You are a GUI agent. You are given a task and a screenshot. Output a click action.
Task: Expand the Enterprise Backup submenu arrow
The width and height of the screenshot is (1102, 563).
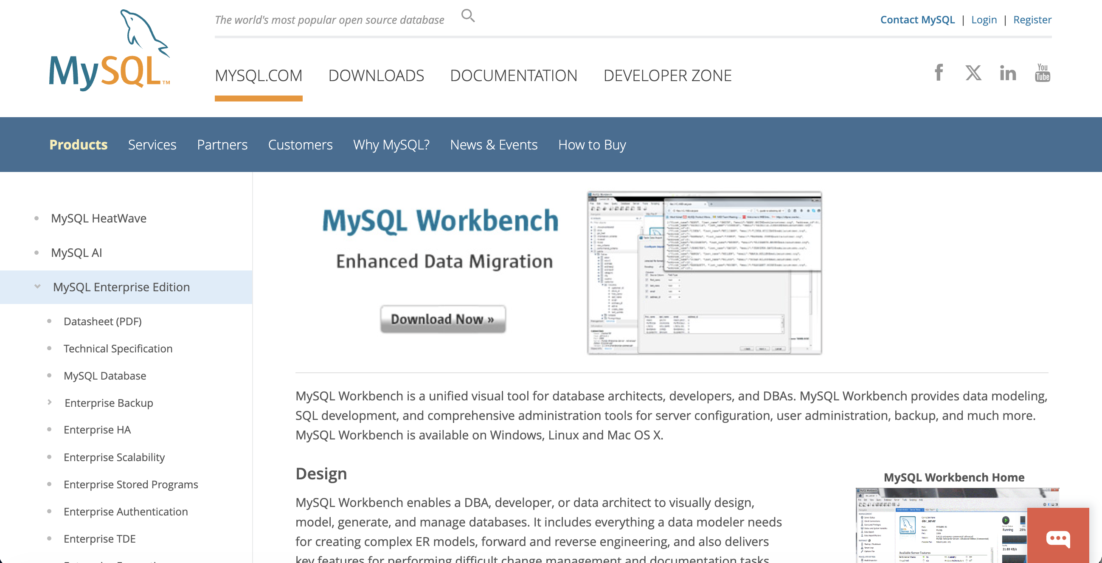click(x=50, y=402)
